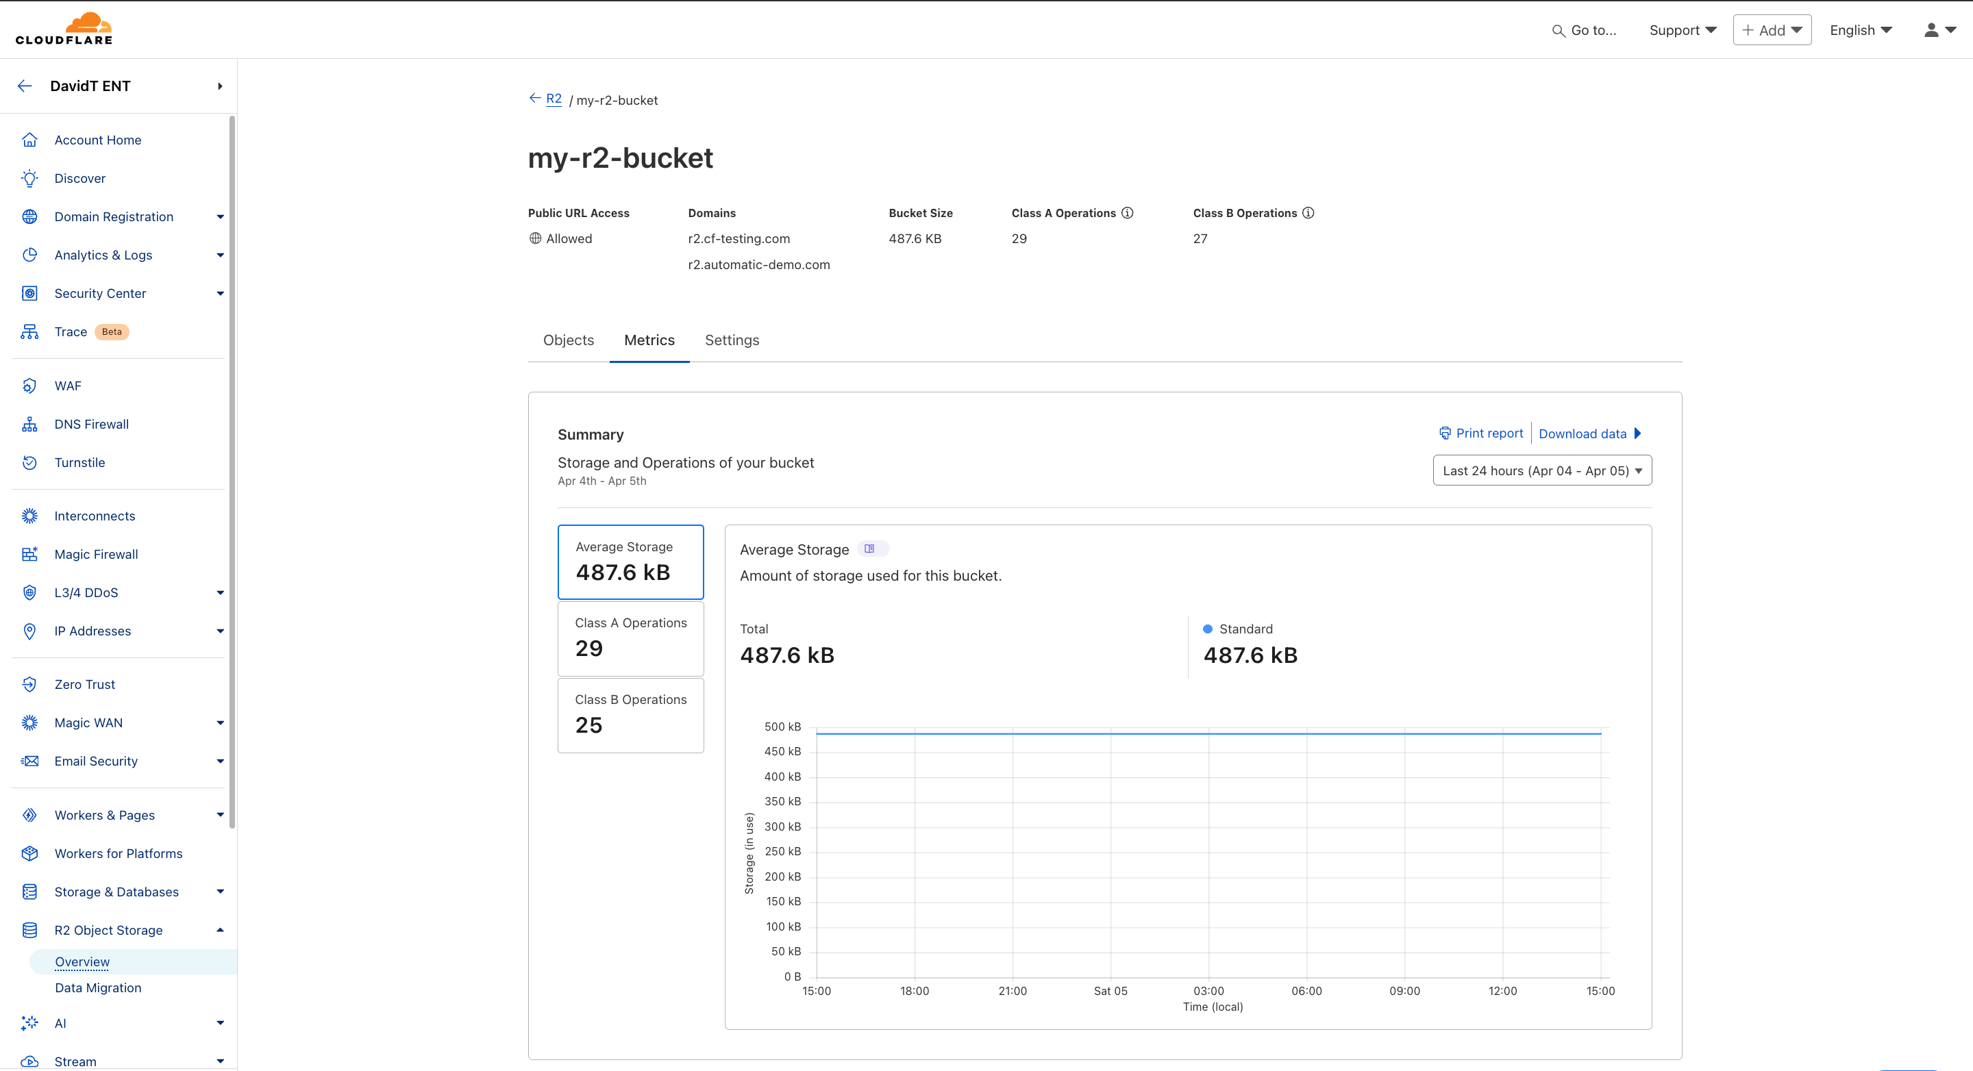This screenshot has height=1071, width=1973.
Task: Open the English language dropdown
Action: 1861,29
